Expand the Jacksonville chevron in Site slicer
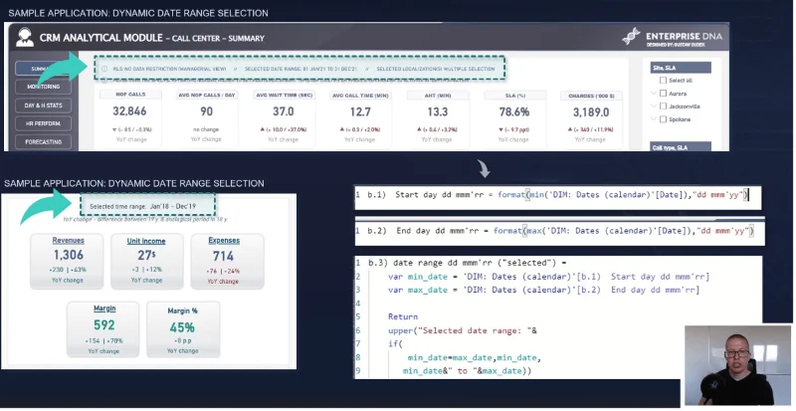 (654, 106)
